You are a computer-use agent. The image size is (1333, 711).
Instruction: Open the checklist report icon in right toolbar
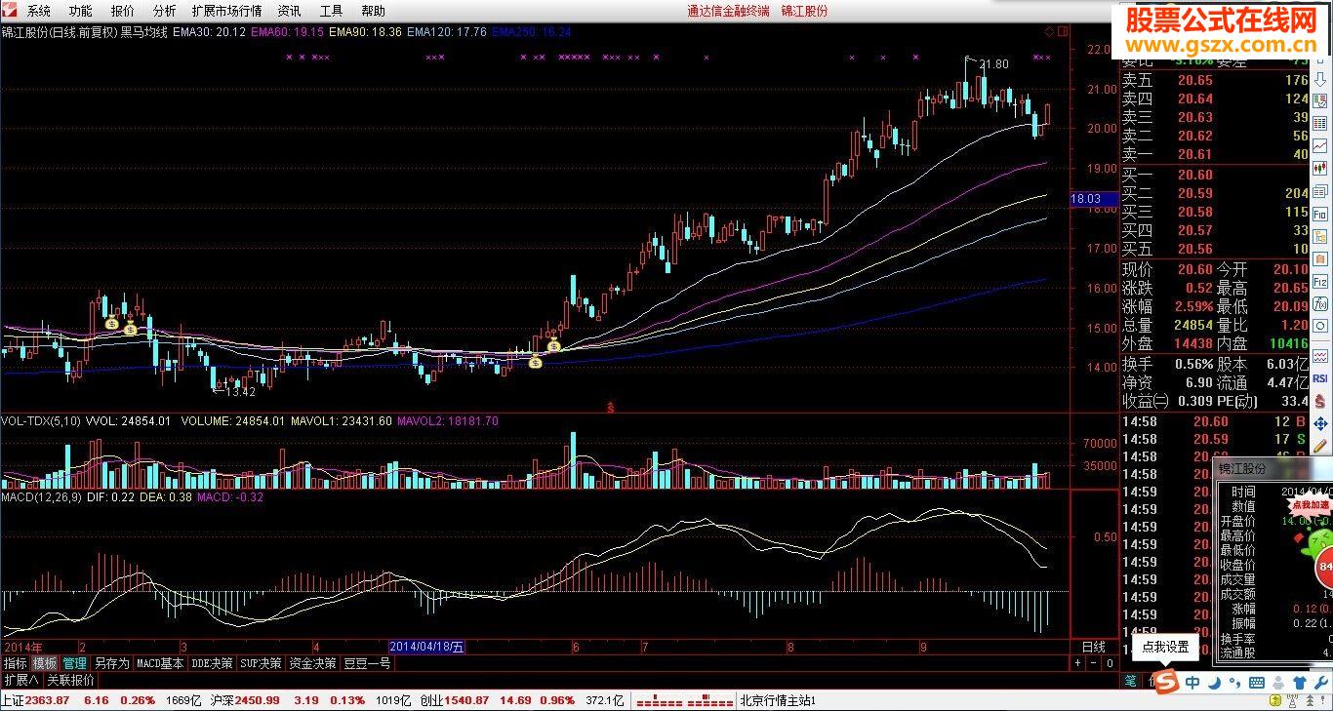[x=1320, y=100]
